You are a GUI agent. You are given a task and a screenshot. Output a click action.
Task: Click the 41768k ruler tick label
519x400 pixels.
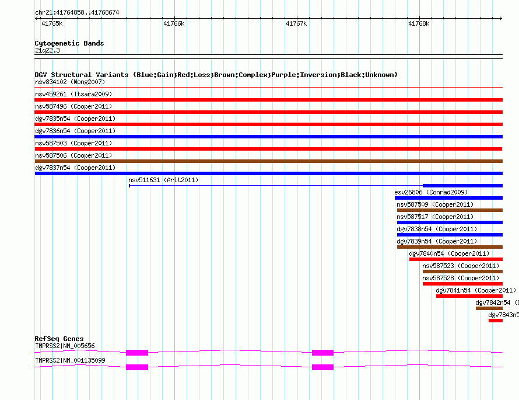tap(419, 23)
